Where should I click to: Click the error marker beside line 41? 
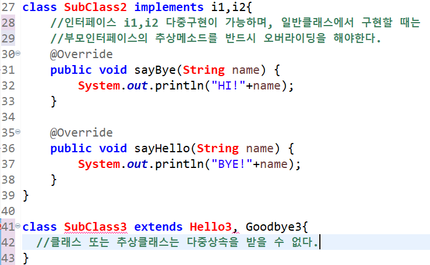tap(1, 227)
